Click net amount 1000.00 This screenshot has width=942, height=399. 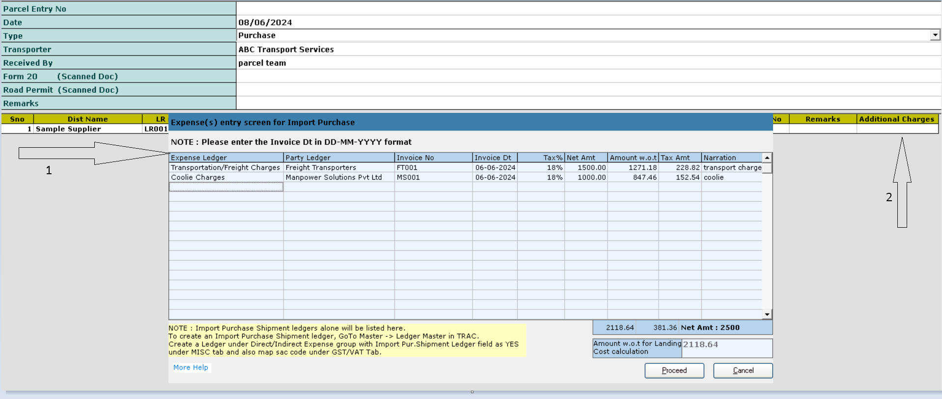pos(586,177)
